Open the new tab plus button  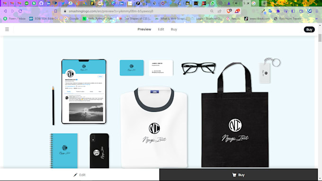pos(264,3)
